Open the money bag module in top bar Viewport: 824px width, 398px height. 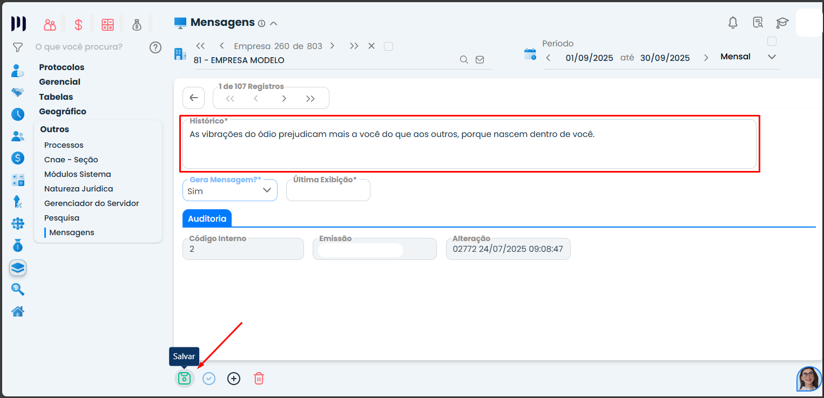(x=137, y=24)
